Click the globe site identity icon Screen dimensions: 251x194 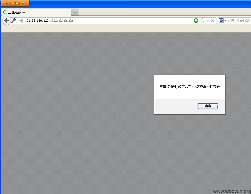[x=21, y=21]
